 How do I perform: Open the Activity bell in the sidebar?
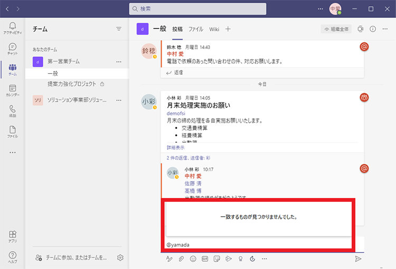pyautogui.click(x=12, y=28)
